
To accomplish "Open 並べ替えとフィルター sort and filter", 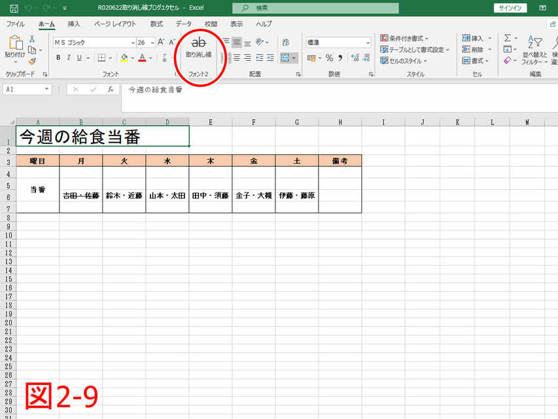I will pyautogui.click(x=534, y=50).
